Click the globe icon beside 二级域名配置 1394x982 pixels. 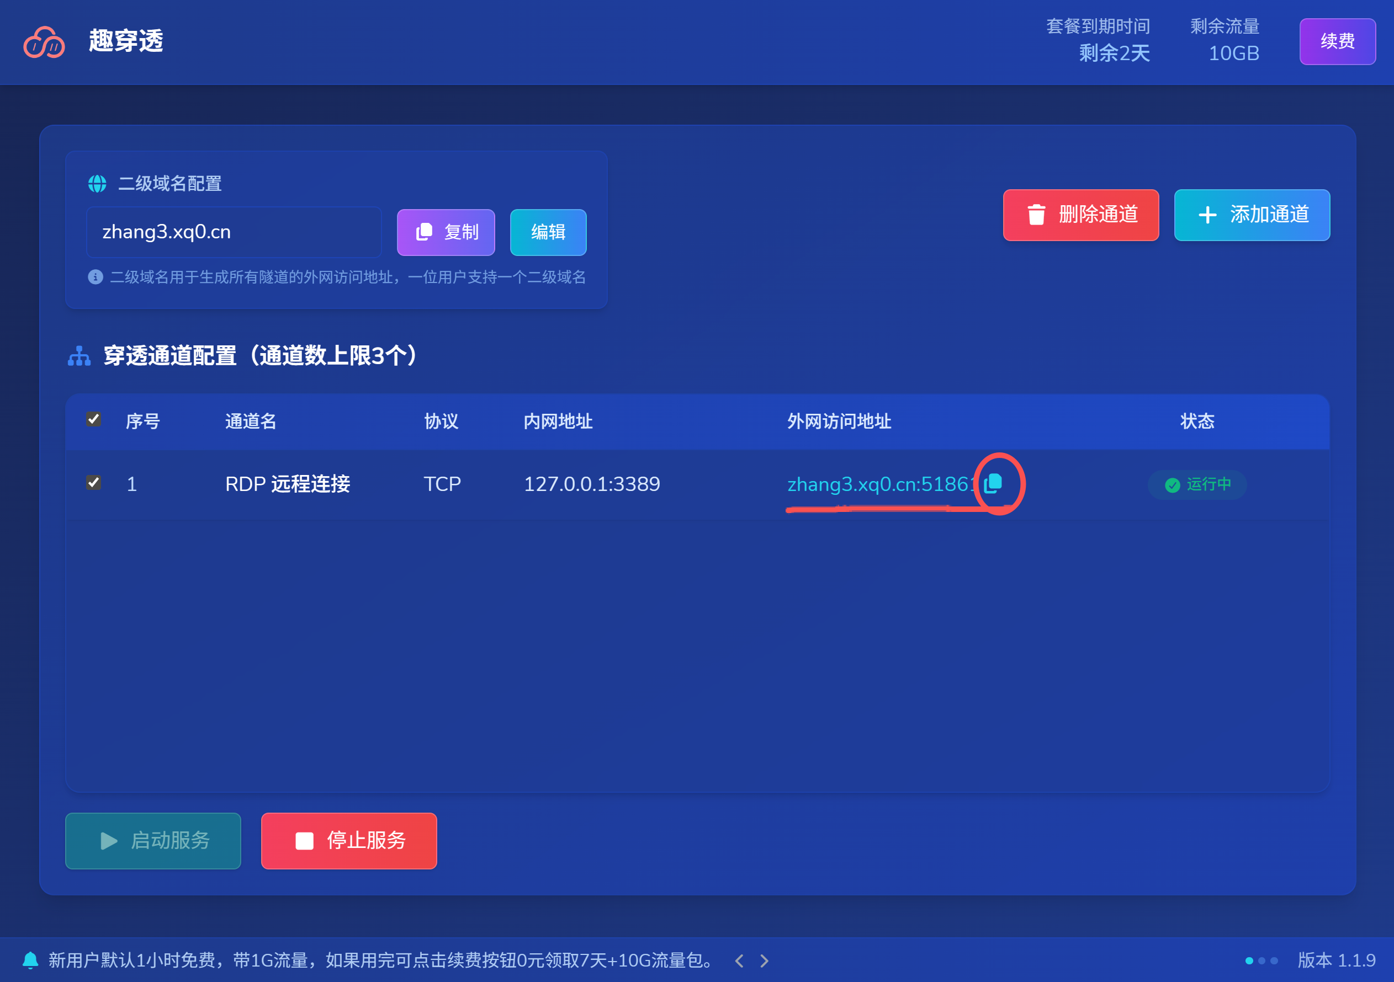tap(97, 183)
